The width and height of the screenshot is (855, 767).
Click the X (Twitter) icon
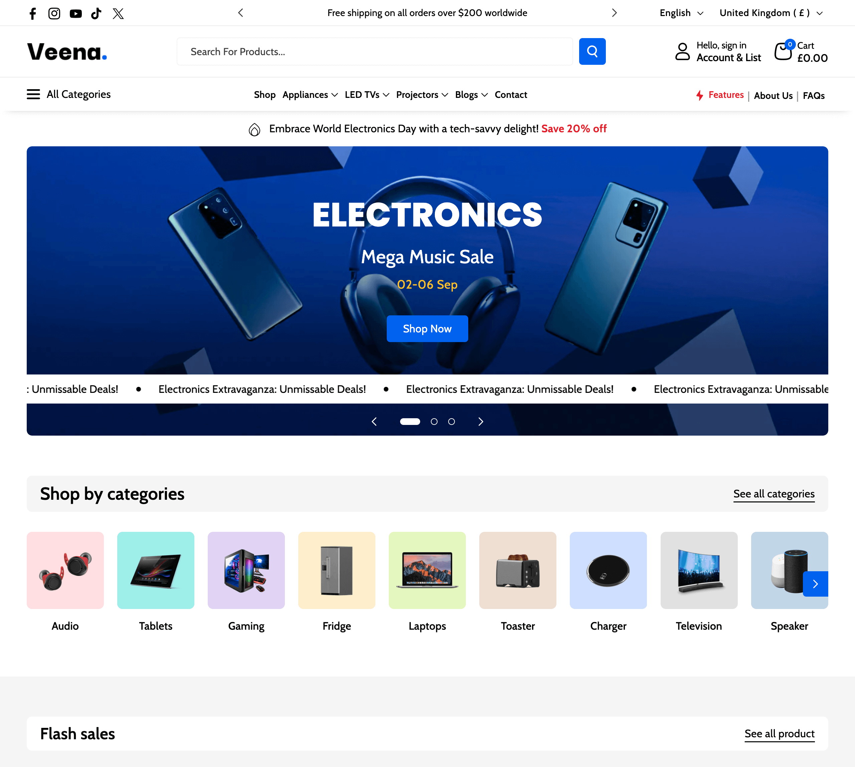[119, 13]
